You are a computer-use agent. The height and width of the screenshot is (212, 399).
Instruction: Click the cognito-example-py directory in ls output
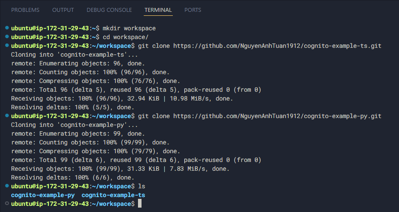point(43,195)
